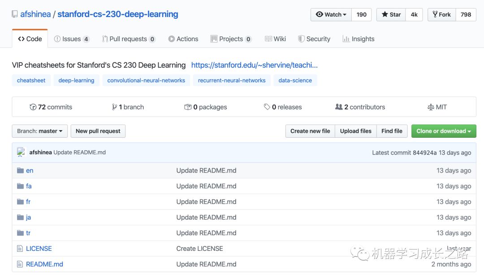This screenshot has height=275, width=484.
Task: Expand the Clone or download menu
Action: [x=444, y=131]
